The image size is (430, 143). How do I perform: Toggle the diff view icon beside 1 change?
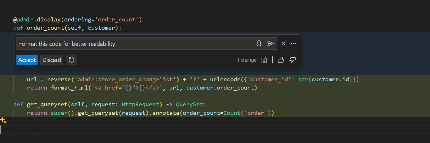(x=264, y=60)
